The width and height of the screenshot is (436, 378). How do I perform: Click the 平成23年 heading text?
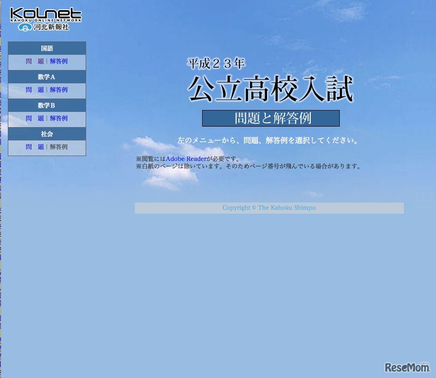coord(216,64)
